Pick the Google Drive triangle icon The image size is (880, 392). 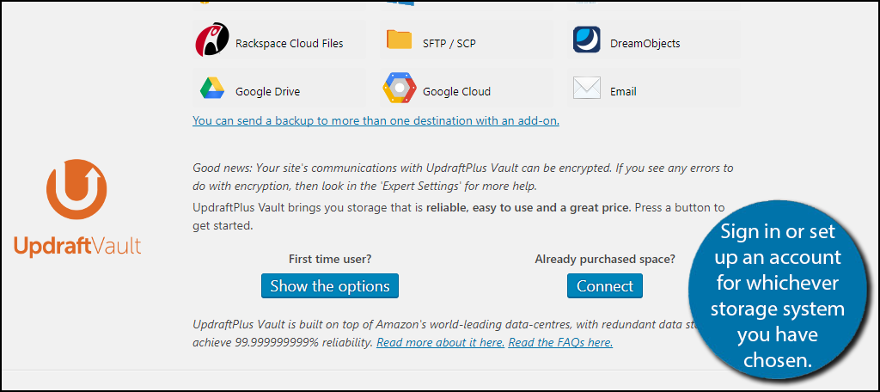[x=212, y=89]
